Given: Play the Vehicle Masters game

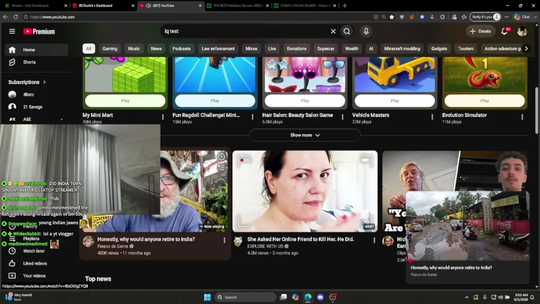Looking at the screenshot, I should 395,100.
